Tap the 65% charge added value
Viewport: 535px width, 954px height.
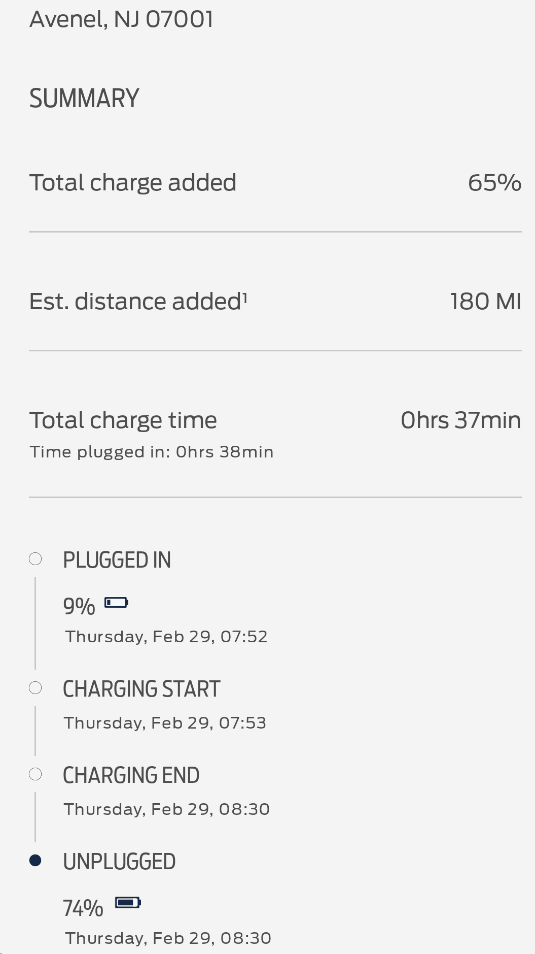click(494, 183)
